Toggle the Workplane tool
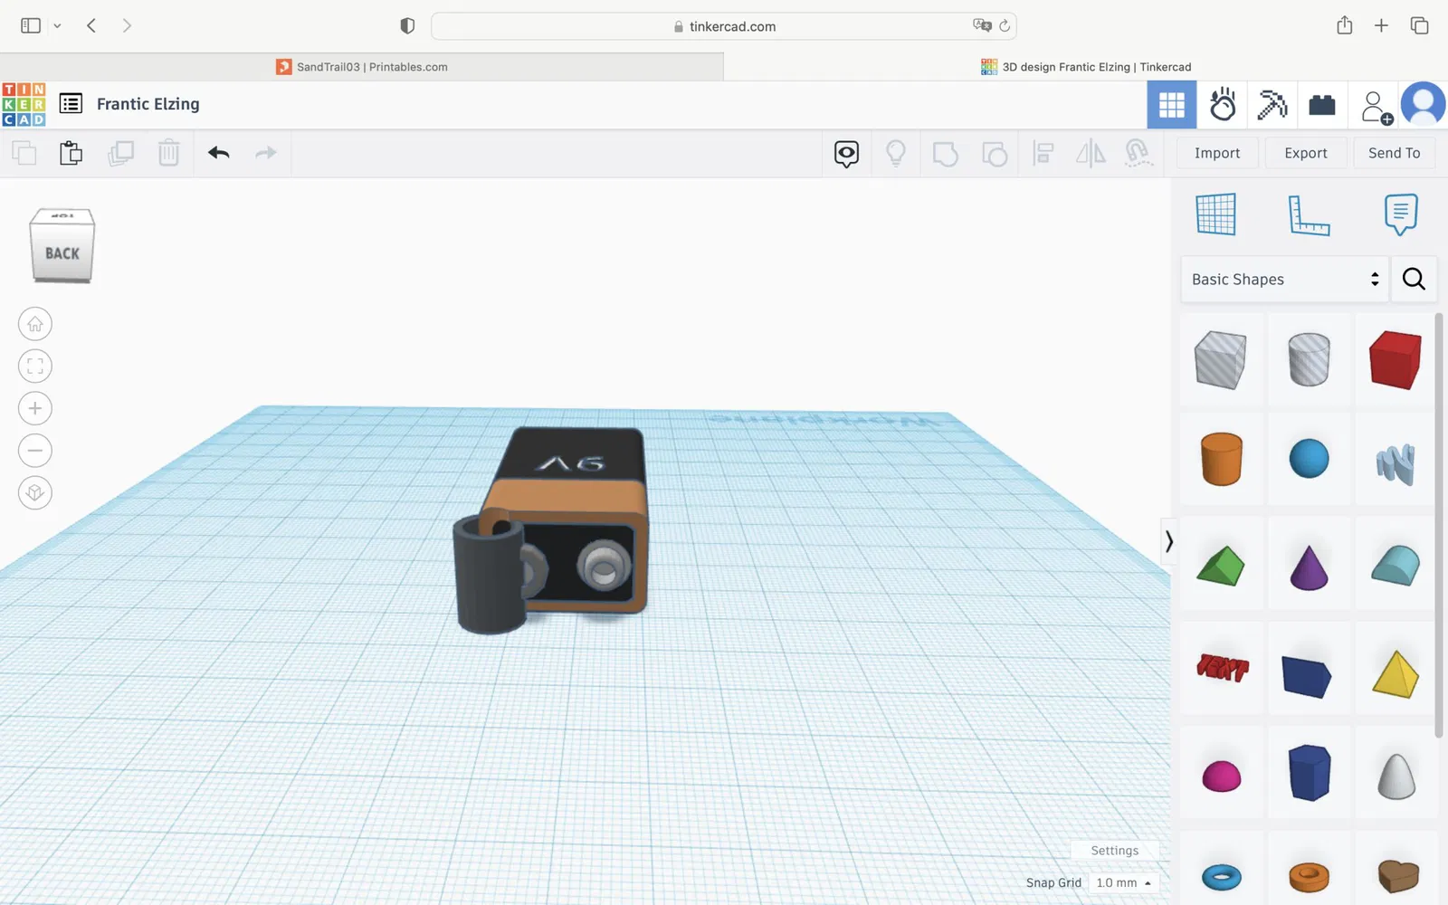Viewport: 1448px width, 905px height. [x=1215, y=215]
